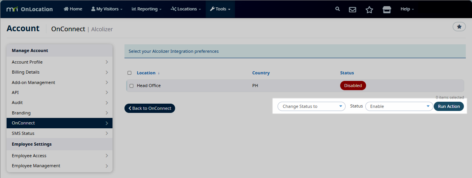Open the Change Status to dropdown
472x178 pixels.
tap(311, 106)
